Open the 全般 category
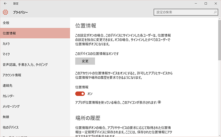 pyautogui.click(x=35, y=23)
